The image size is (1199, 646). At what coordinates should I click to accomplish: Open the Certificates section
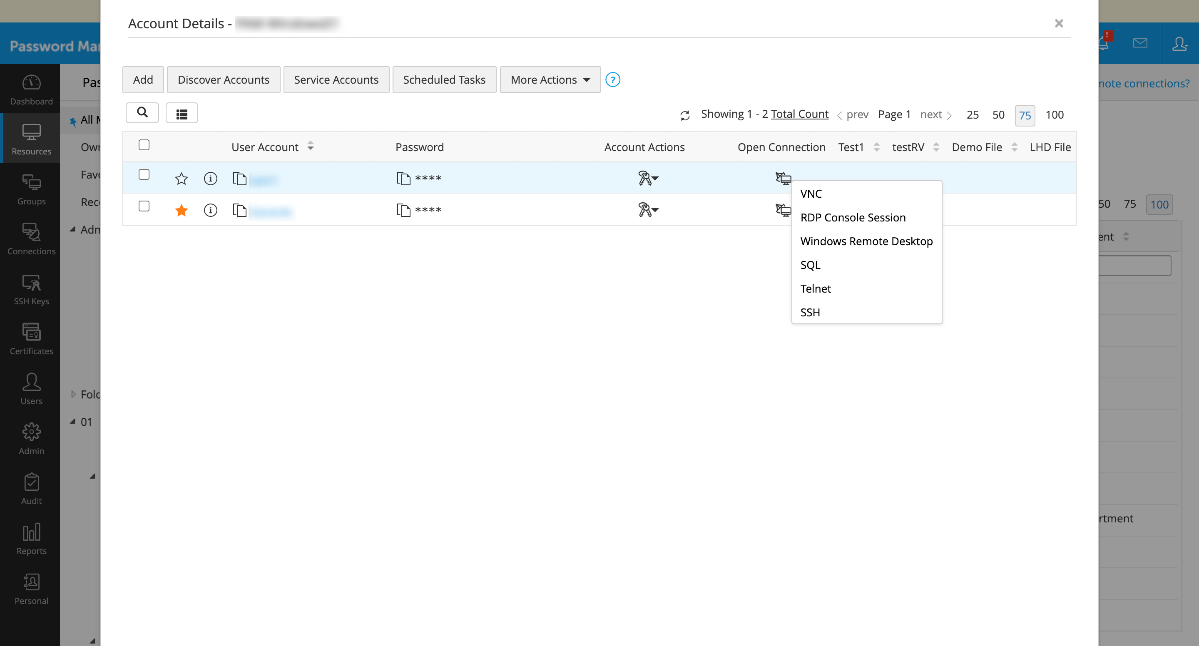(x=31, y=339)
